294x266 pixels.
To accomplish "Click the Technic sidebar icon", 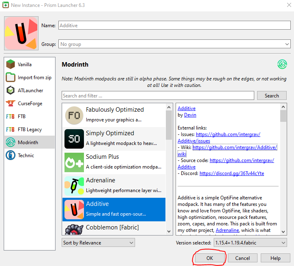I will click(11, 155).
